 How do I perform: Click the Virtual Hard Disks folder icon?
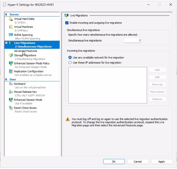coord(11,19)
